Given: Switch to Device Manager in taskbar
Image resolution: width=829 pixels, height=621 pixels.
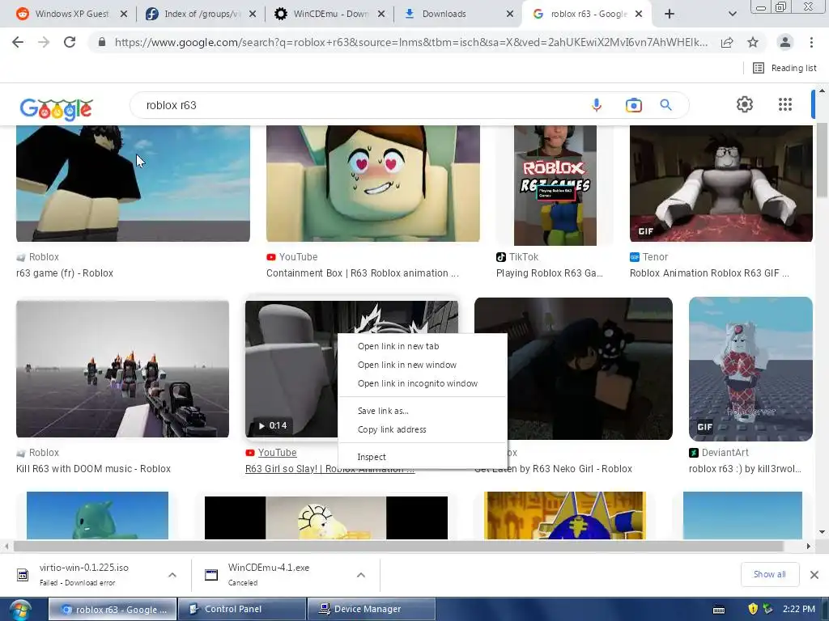Looking at the screenshot, I should pos(371,609).
